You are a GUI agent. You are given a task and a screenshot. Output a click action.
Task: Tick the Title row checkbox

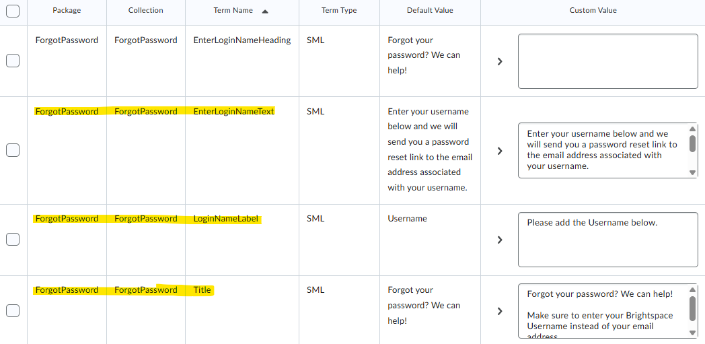click(13, 310)
